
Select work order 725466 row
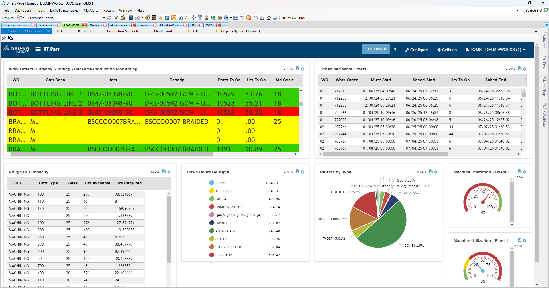(420, 113)
